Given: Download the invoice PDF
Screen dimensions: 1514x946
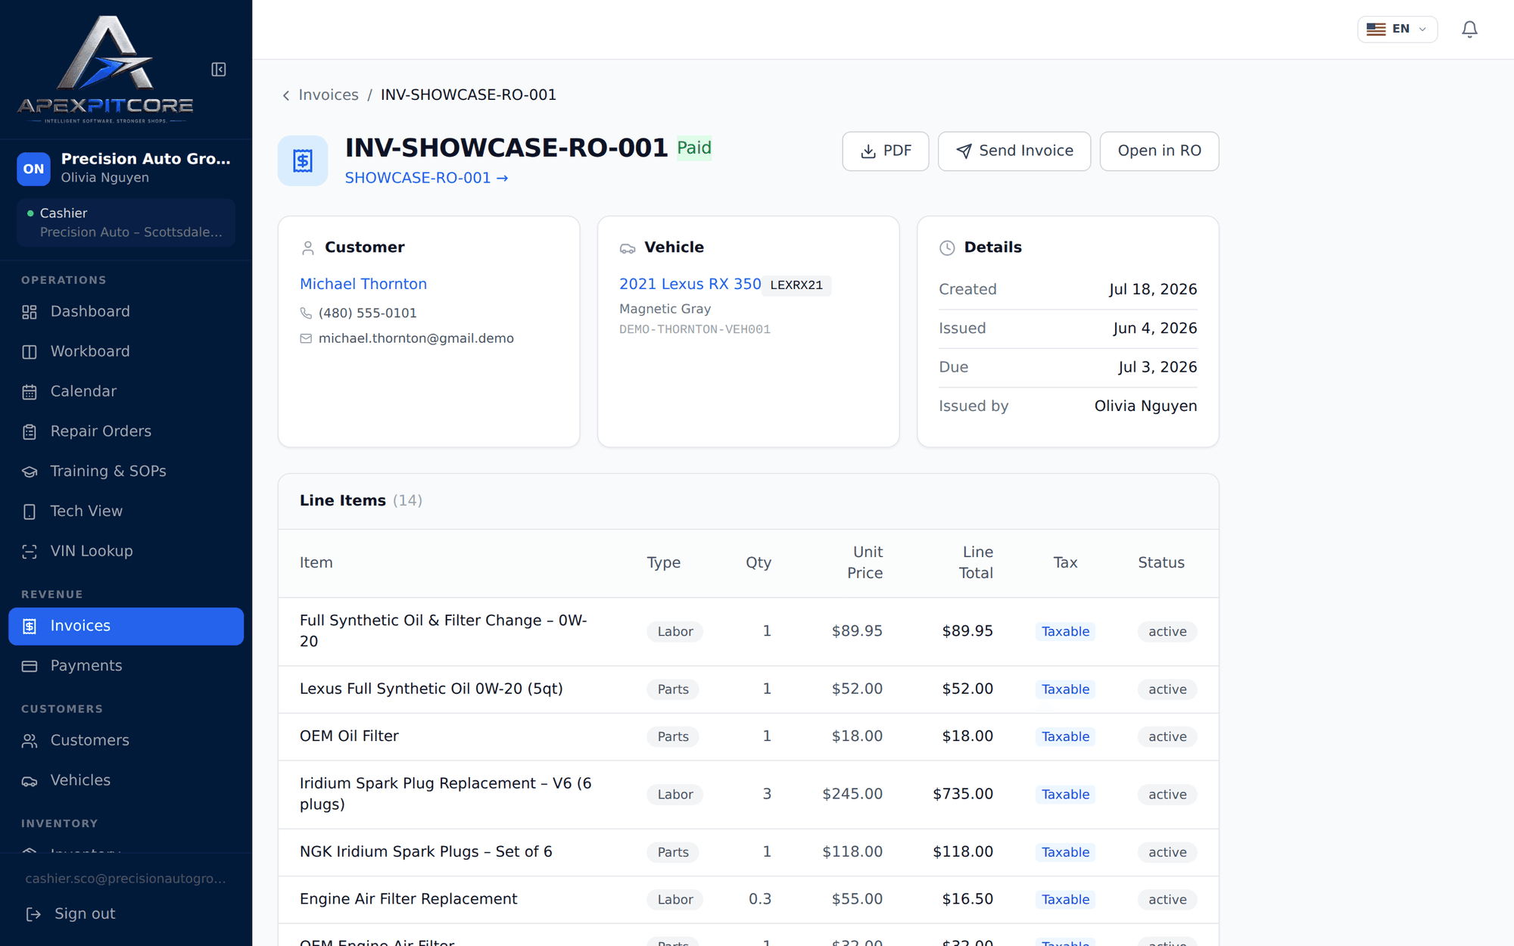Looking at the screenshot, I should [886, 151].
